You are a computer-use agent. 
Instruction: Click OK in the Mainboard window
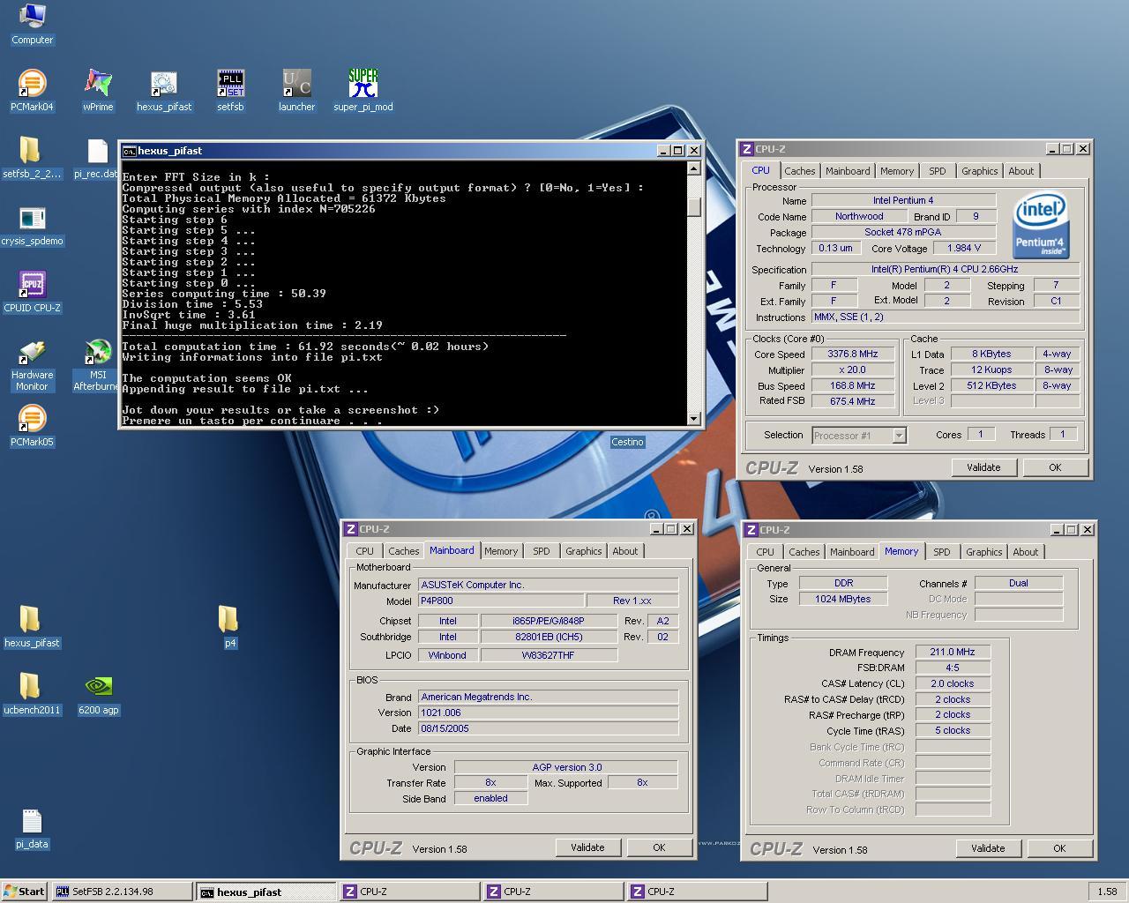coord(659,847)
